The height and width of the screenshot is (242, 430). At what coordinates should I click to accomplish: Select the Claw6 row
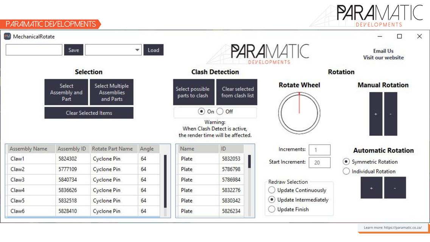point(84,211)
